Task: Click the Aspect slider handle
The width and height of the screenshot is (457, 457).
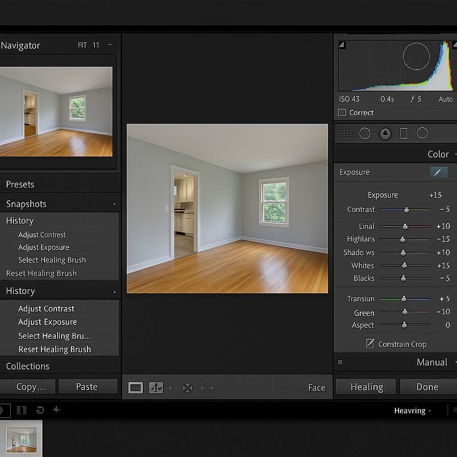Action: [x=404, y=325]
